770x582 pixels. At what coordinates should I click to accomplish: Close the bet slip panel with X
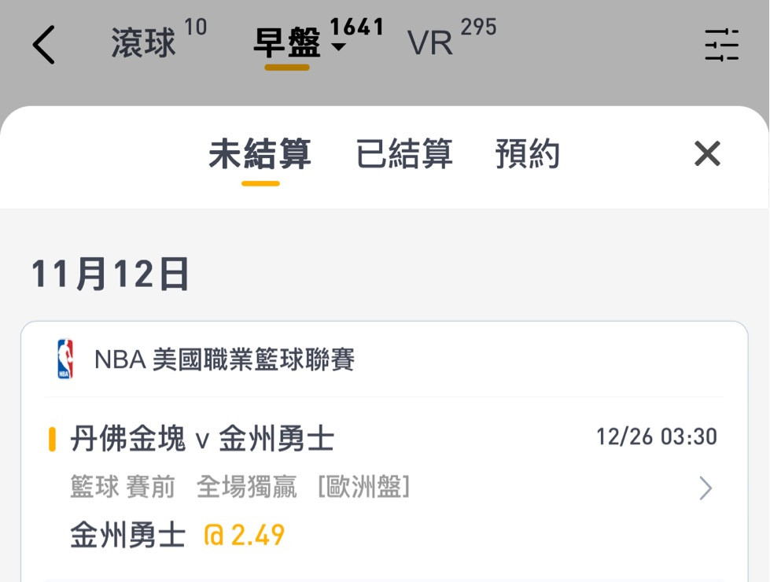(707, 153)
